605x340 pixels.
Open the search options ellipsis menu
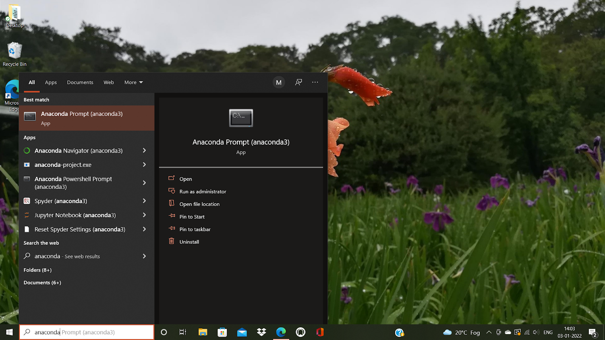(x=315, y=82)
